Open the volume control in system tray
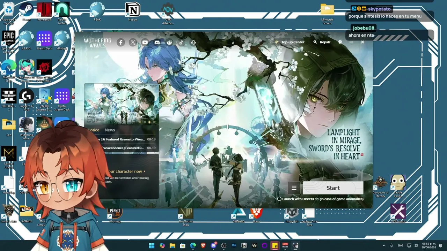Viewport: 447px width, 251px height. click(x=416, y=246)
